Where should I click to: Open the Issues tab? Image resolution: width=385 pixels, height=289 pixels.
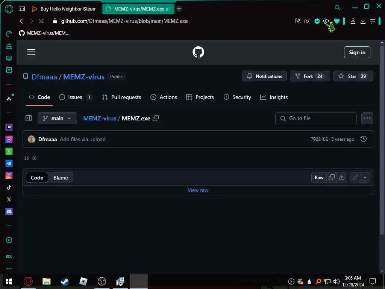click(75, 97)
